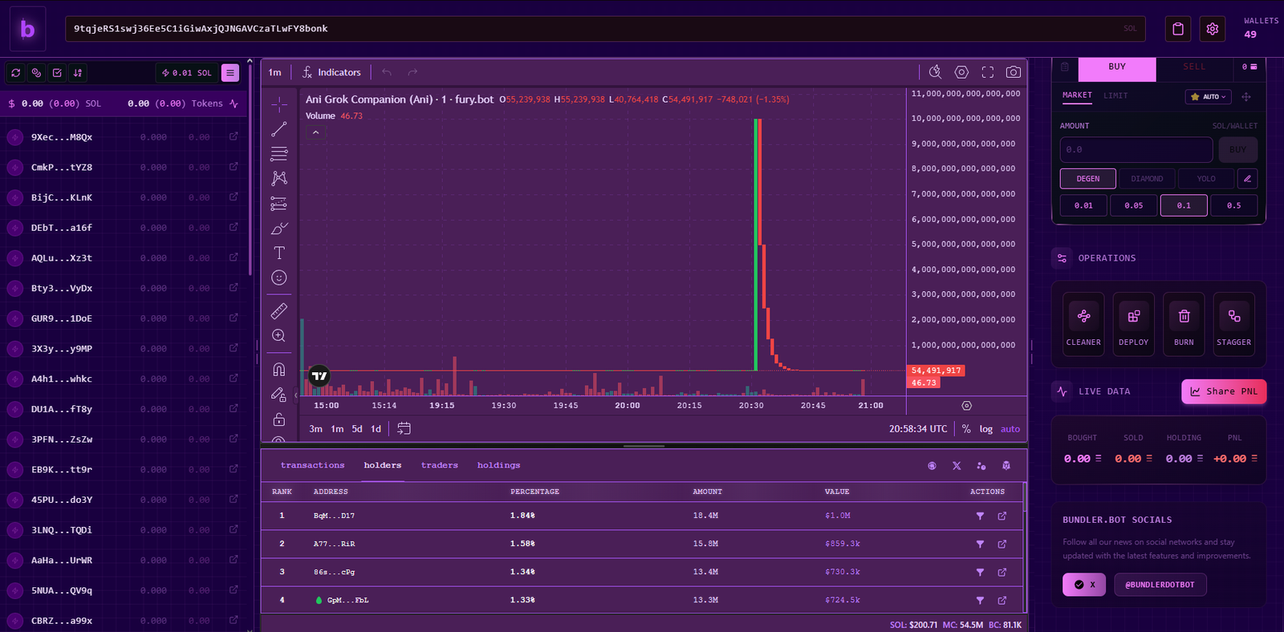This screenshot has height=632, width=1284.
Task: Enter chart fullscreen mode
Action: click(x=988, y=72)
